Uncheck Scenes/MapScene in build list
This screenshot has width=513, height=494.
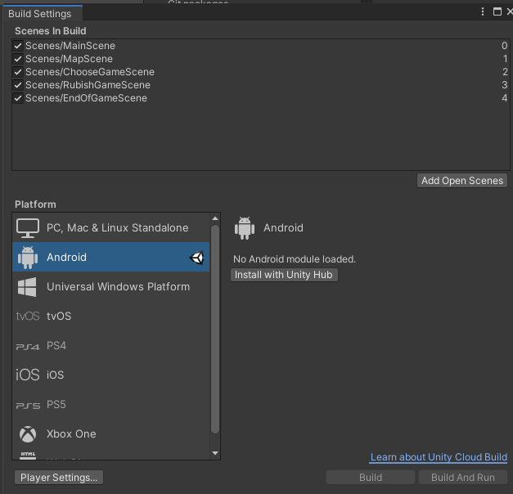(x=18, y=59)
